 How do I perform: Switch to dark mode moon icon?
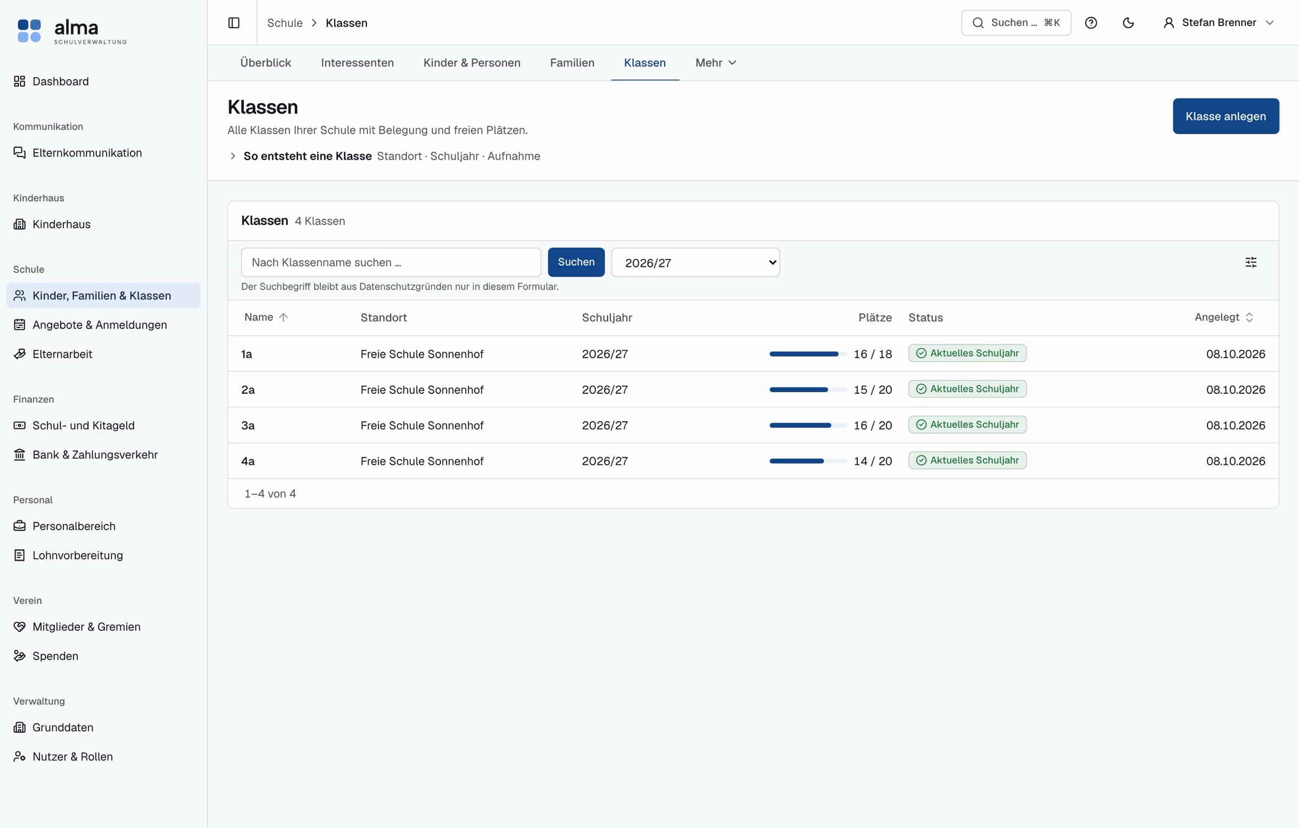[x=1129, y=23]
